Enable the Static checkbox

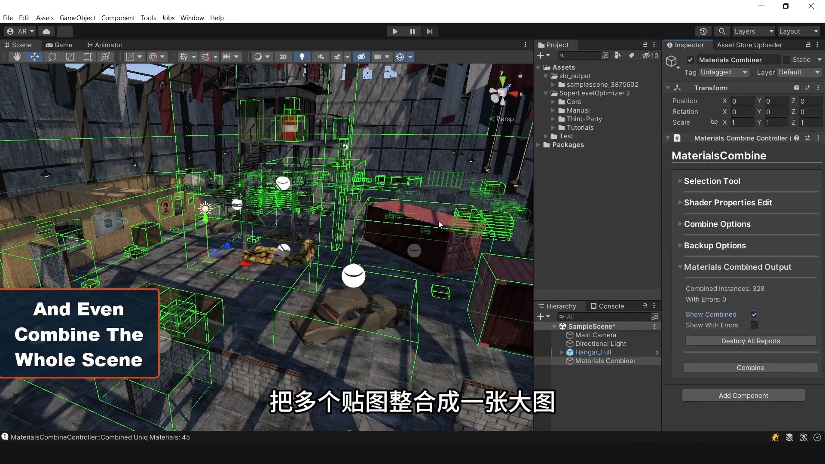point(786,60)
